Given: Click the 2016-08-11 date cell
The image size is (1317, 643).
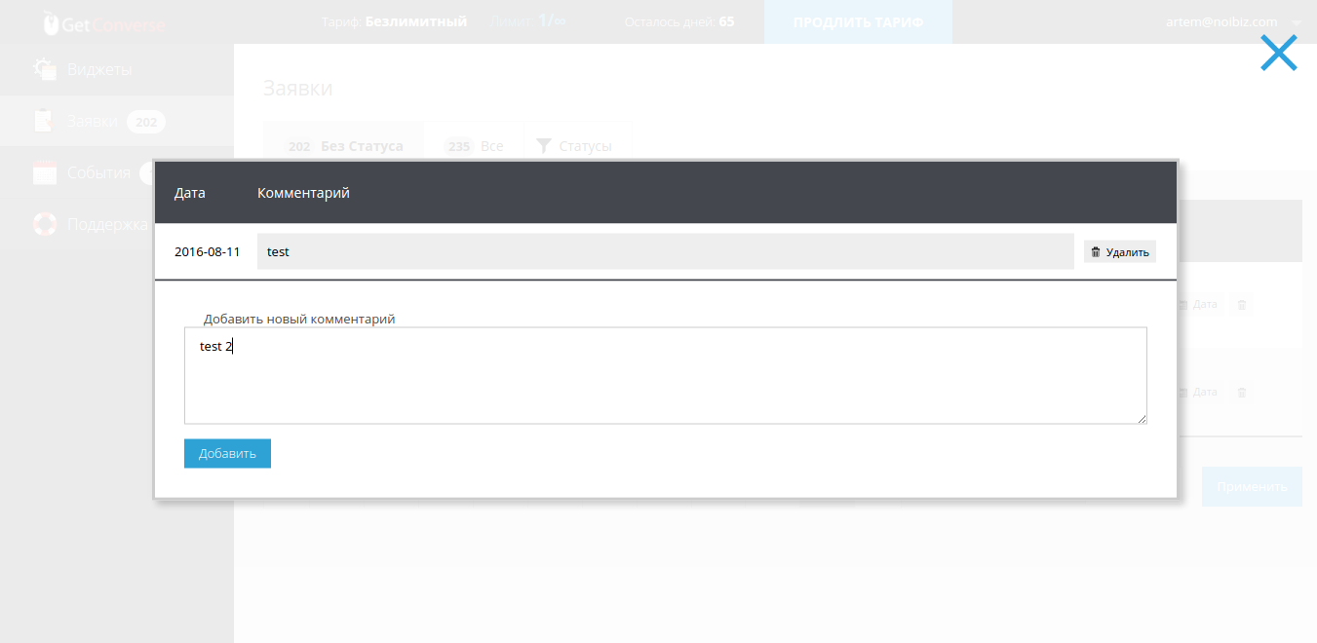Looking at the screenshot, I should coord(207,251).
